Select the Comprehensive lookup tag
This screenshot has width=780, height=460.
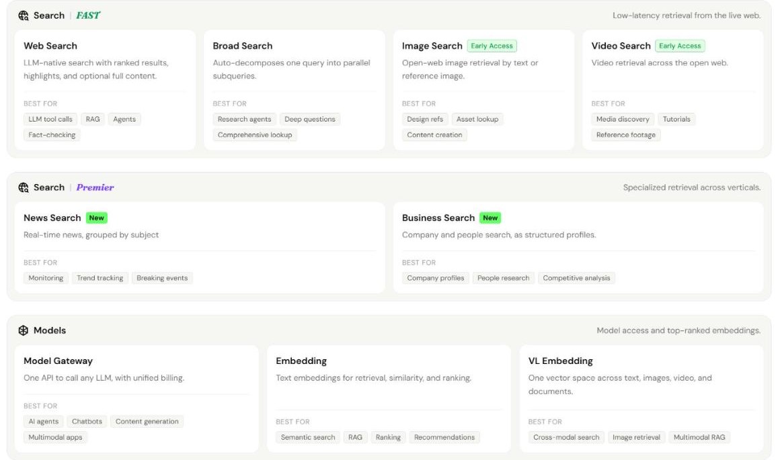coord(255,134)
